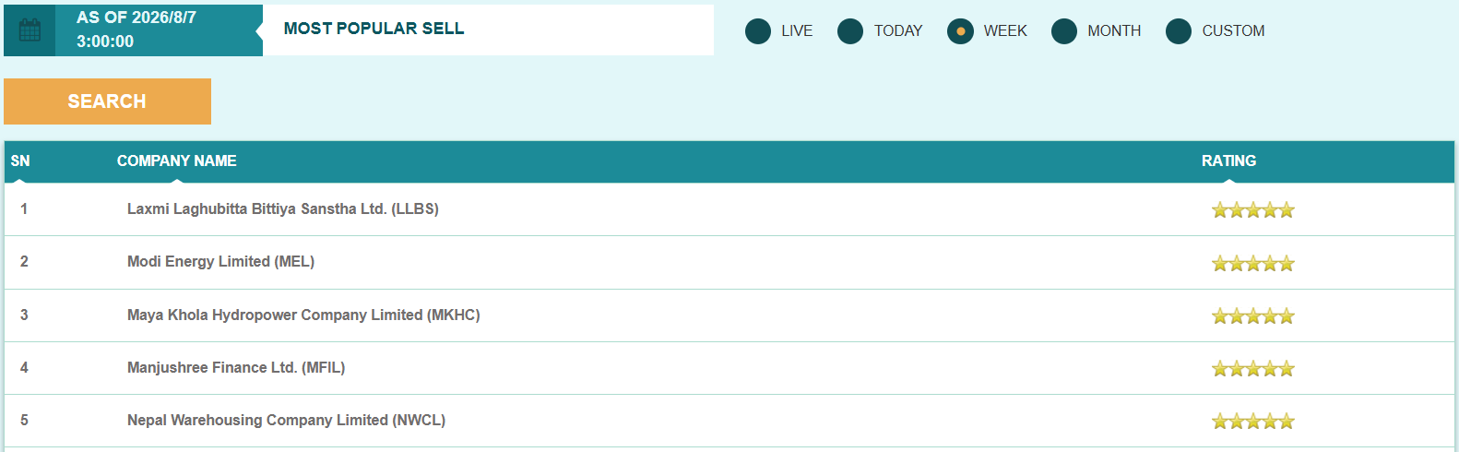Click serial number 4 cell
The image size is (1459, 452).
(24, 368)
